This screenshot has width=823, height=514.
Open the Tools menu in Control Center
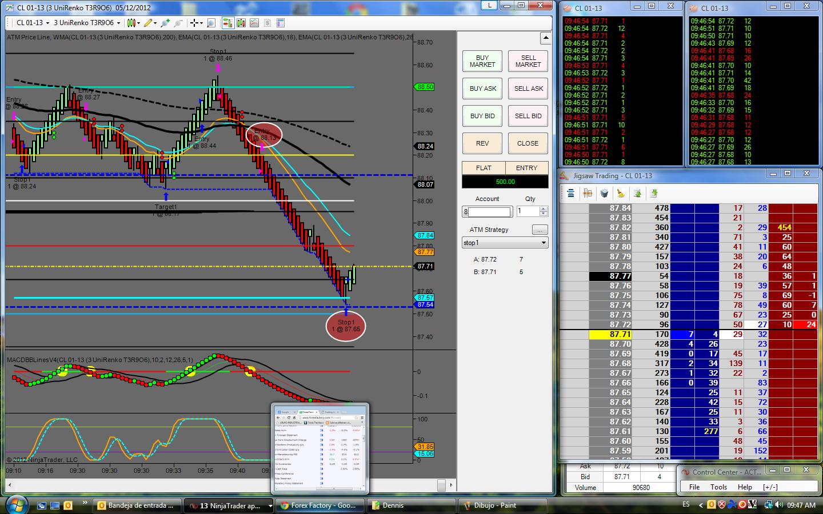click(718, 487)
